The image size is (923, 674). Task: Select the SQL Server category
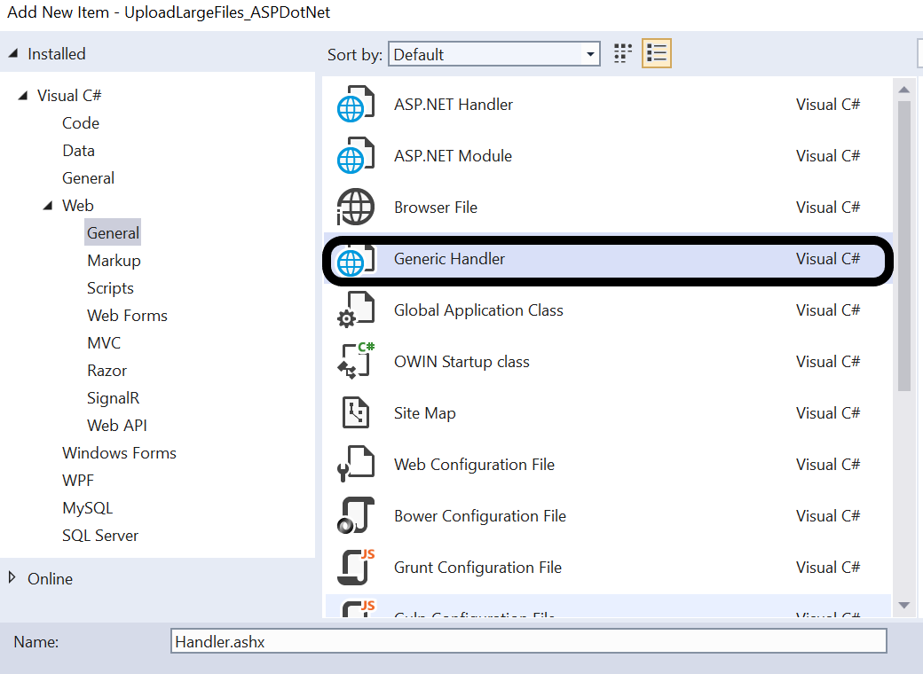coord(100,535)
